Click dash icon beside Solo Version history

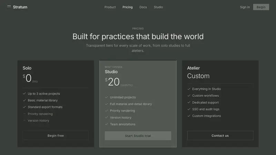pyautogui.click(x=24, y=120)
